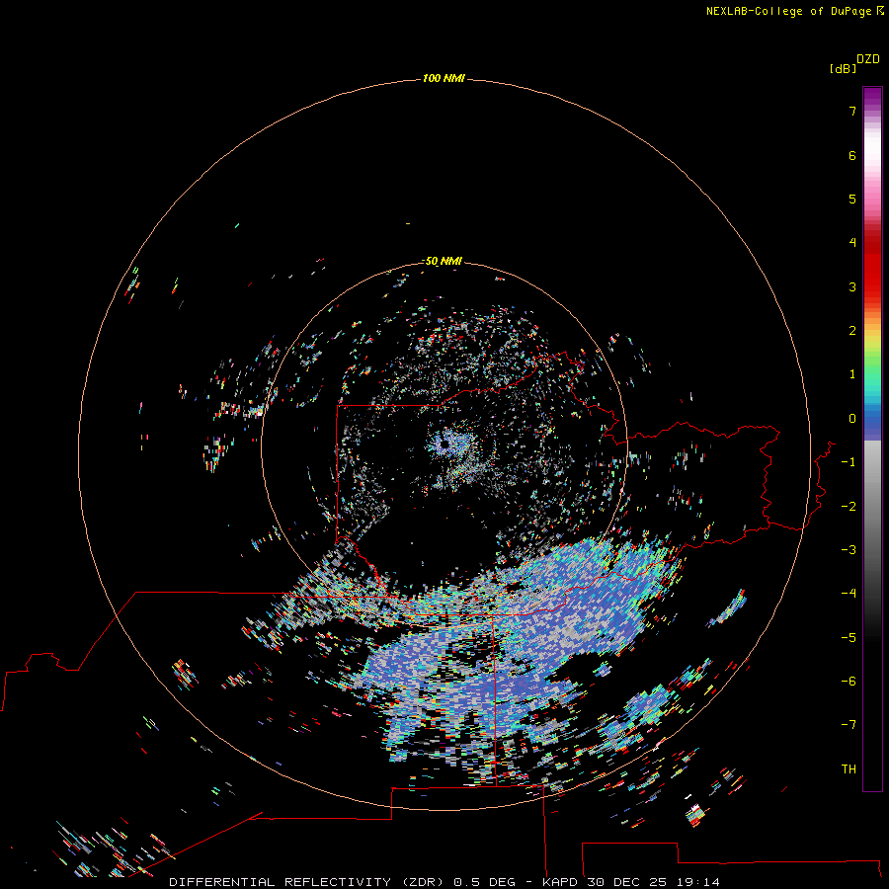Image resolution: width=889 pixels, height=889 pixels.
Task: Click the -1 value on the color scale
Action: [849, 462]
